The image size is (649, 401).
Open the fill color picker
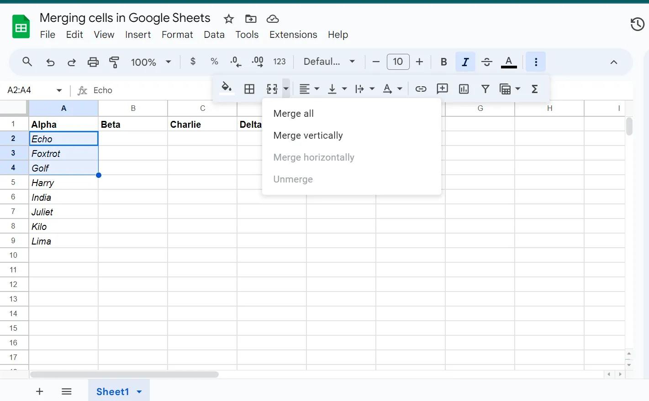(x=227, y=89)
